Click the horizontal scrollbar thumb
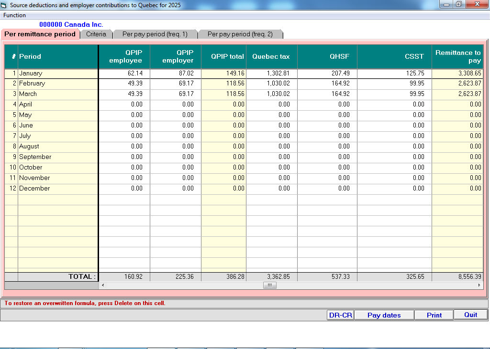Screen dimensions: 490x349 [269, 285]
